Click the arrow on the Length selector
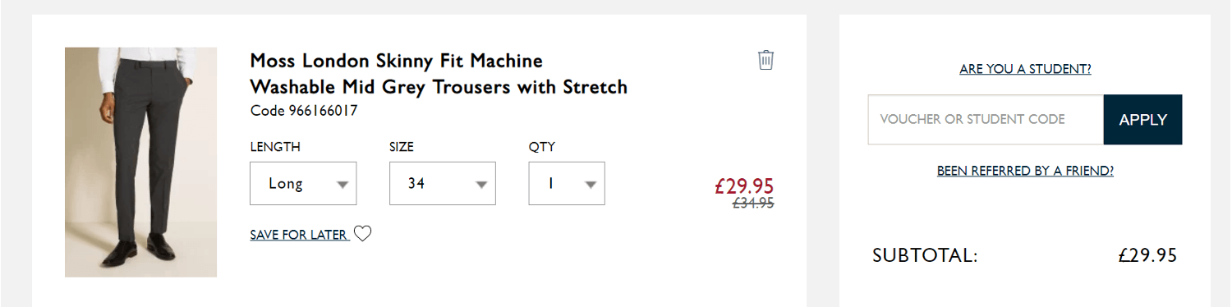Screen dimensions: 1232x307 [343, 185]
